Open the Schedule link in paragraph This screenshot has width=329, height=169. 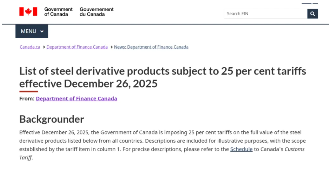pos(241,149)
